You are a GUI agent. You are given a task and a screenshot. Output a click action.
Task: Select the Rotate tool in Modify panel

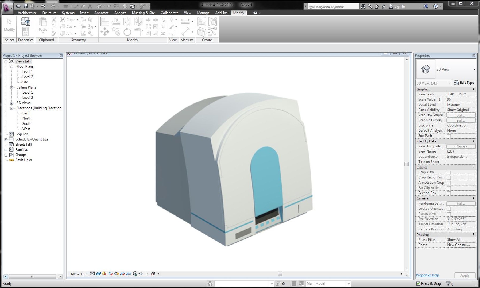tap(127, 32)
